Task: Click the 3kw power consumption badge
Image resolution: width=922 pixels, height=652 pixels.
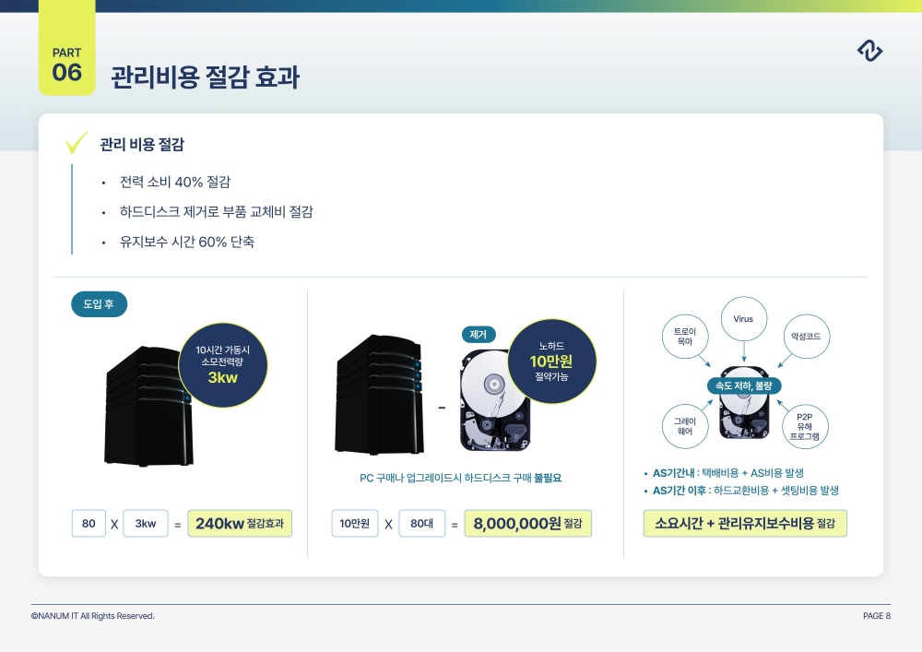Action: pos(223,365)
